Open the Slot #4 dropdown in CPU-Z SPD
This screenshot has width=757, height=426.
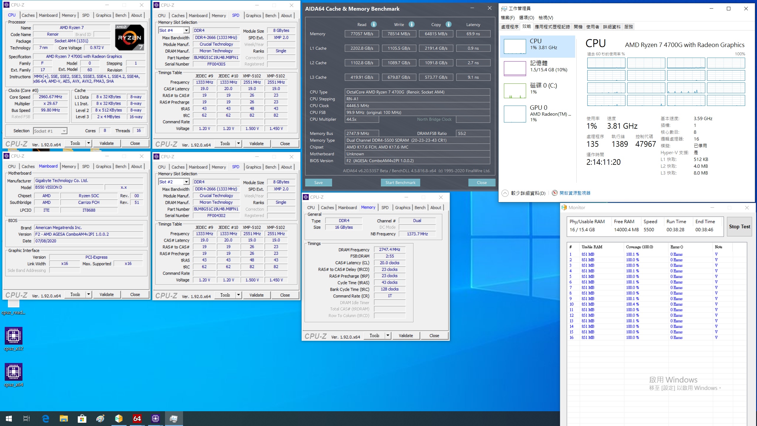186,30
